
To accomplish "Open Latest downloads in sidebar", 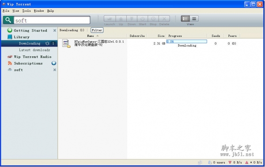I will tap(34, 50).
